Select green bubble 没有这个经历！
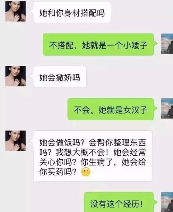The height and width of the screenshot is (212, 173). point(119,202)
